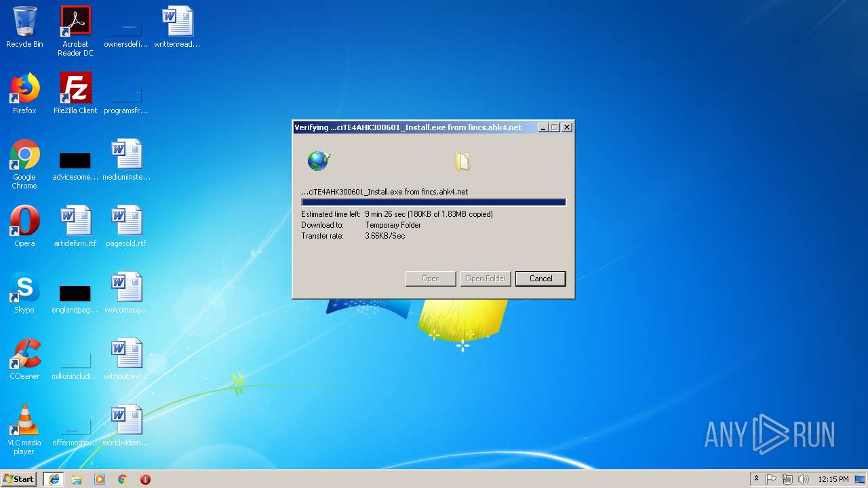Image resolution: width=868 pixels, height=488 pixels.
Task: Open the Recycle Bin desktop icon
Action: pos(24,27)
